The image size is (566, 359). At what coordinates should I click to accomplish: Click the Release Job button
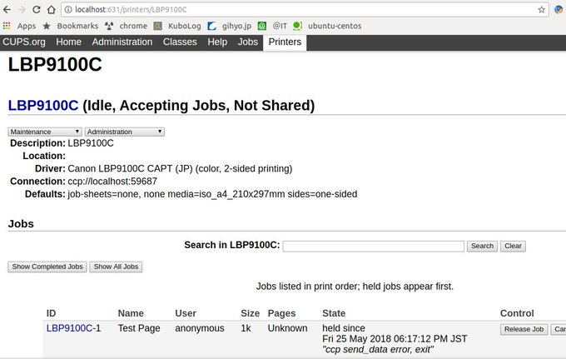pyautogui.click(x=524, y=329)
